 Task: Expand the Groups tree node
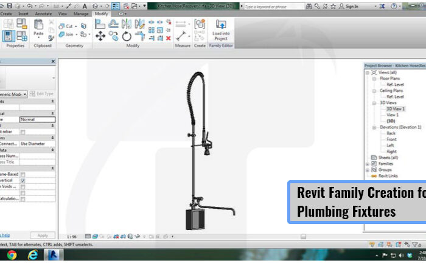coord(368,170)
